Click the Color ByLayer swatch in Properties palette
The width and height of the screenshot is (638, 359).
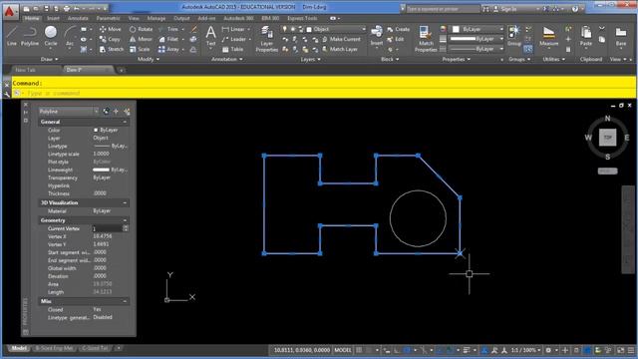click(96, 130)
